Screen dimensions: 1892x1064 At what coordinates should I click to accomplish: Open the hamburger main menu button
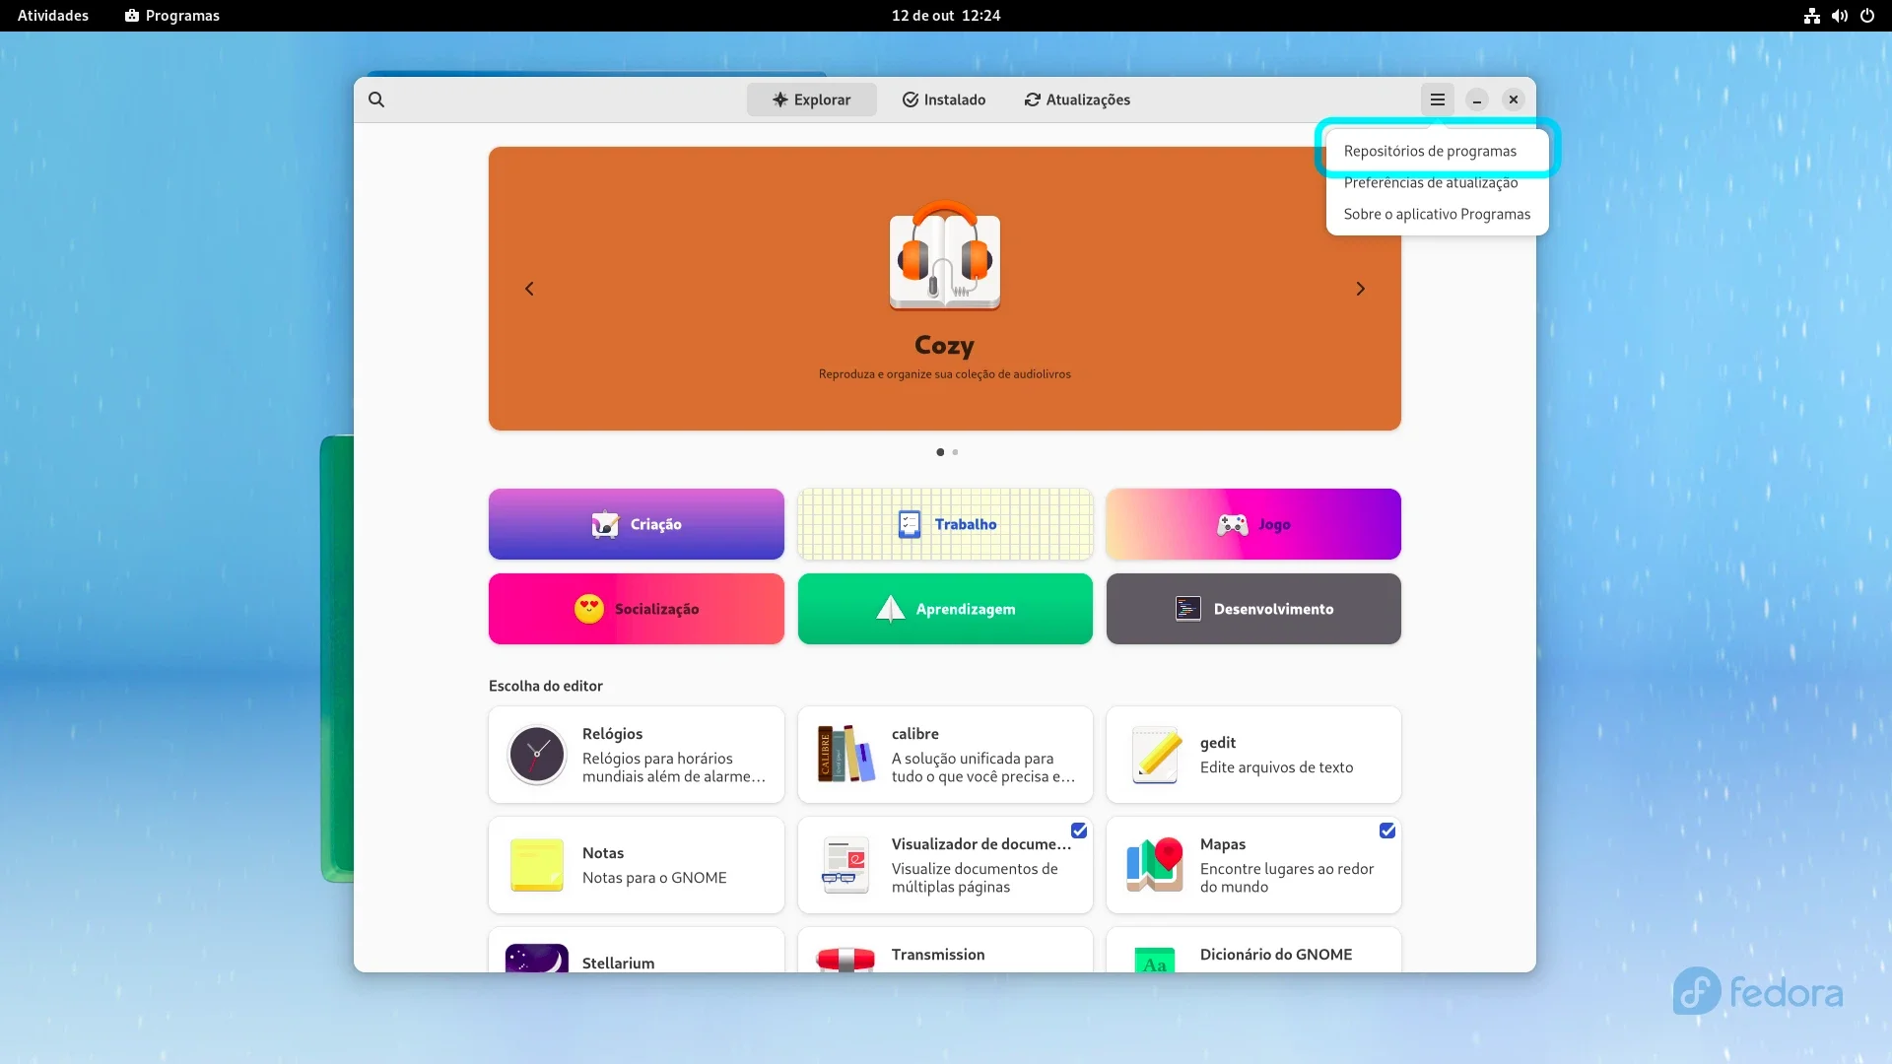point(1438,100)
